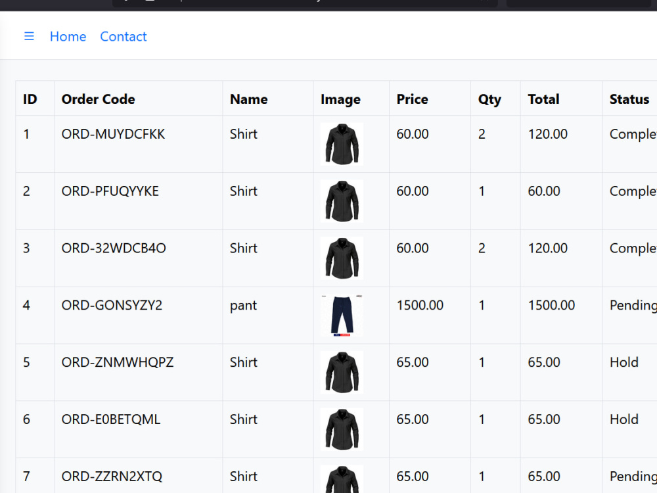Click shirt image for order ORD-ZNMWHQPZ
Image resolution: width=657 pixels, height=493 pixels.
pos(342,372)
